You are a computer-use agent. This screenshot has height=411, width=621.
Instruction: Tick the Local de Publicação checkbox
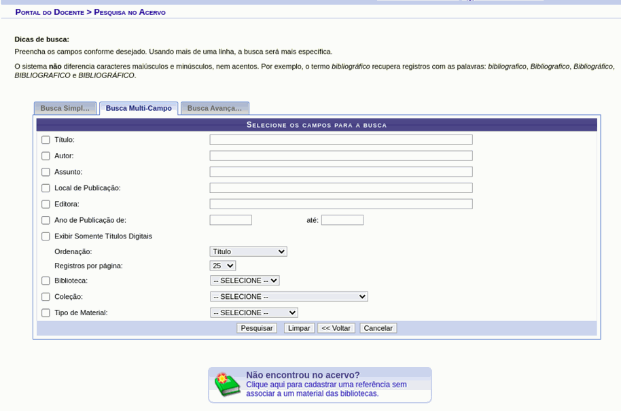46,188
